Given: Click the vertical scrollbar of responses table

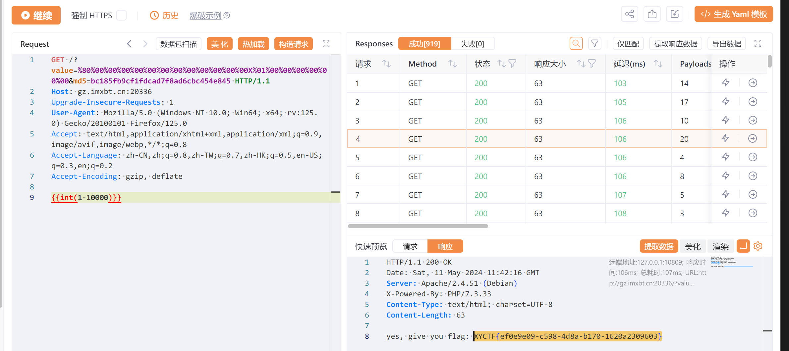Looking at the screenshot, I should coord(769,62).
